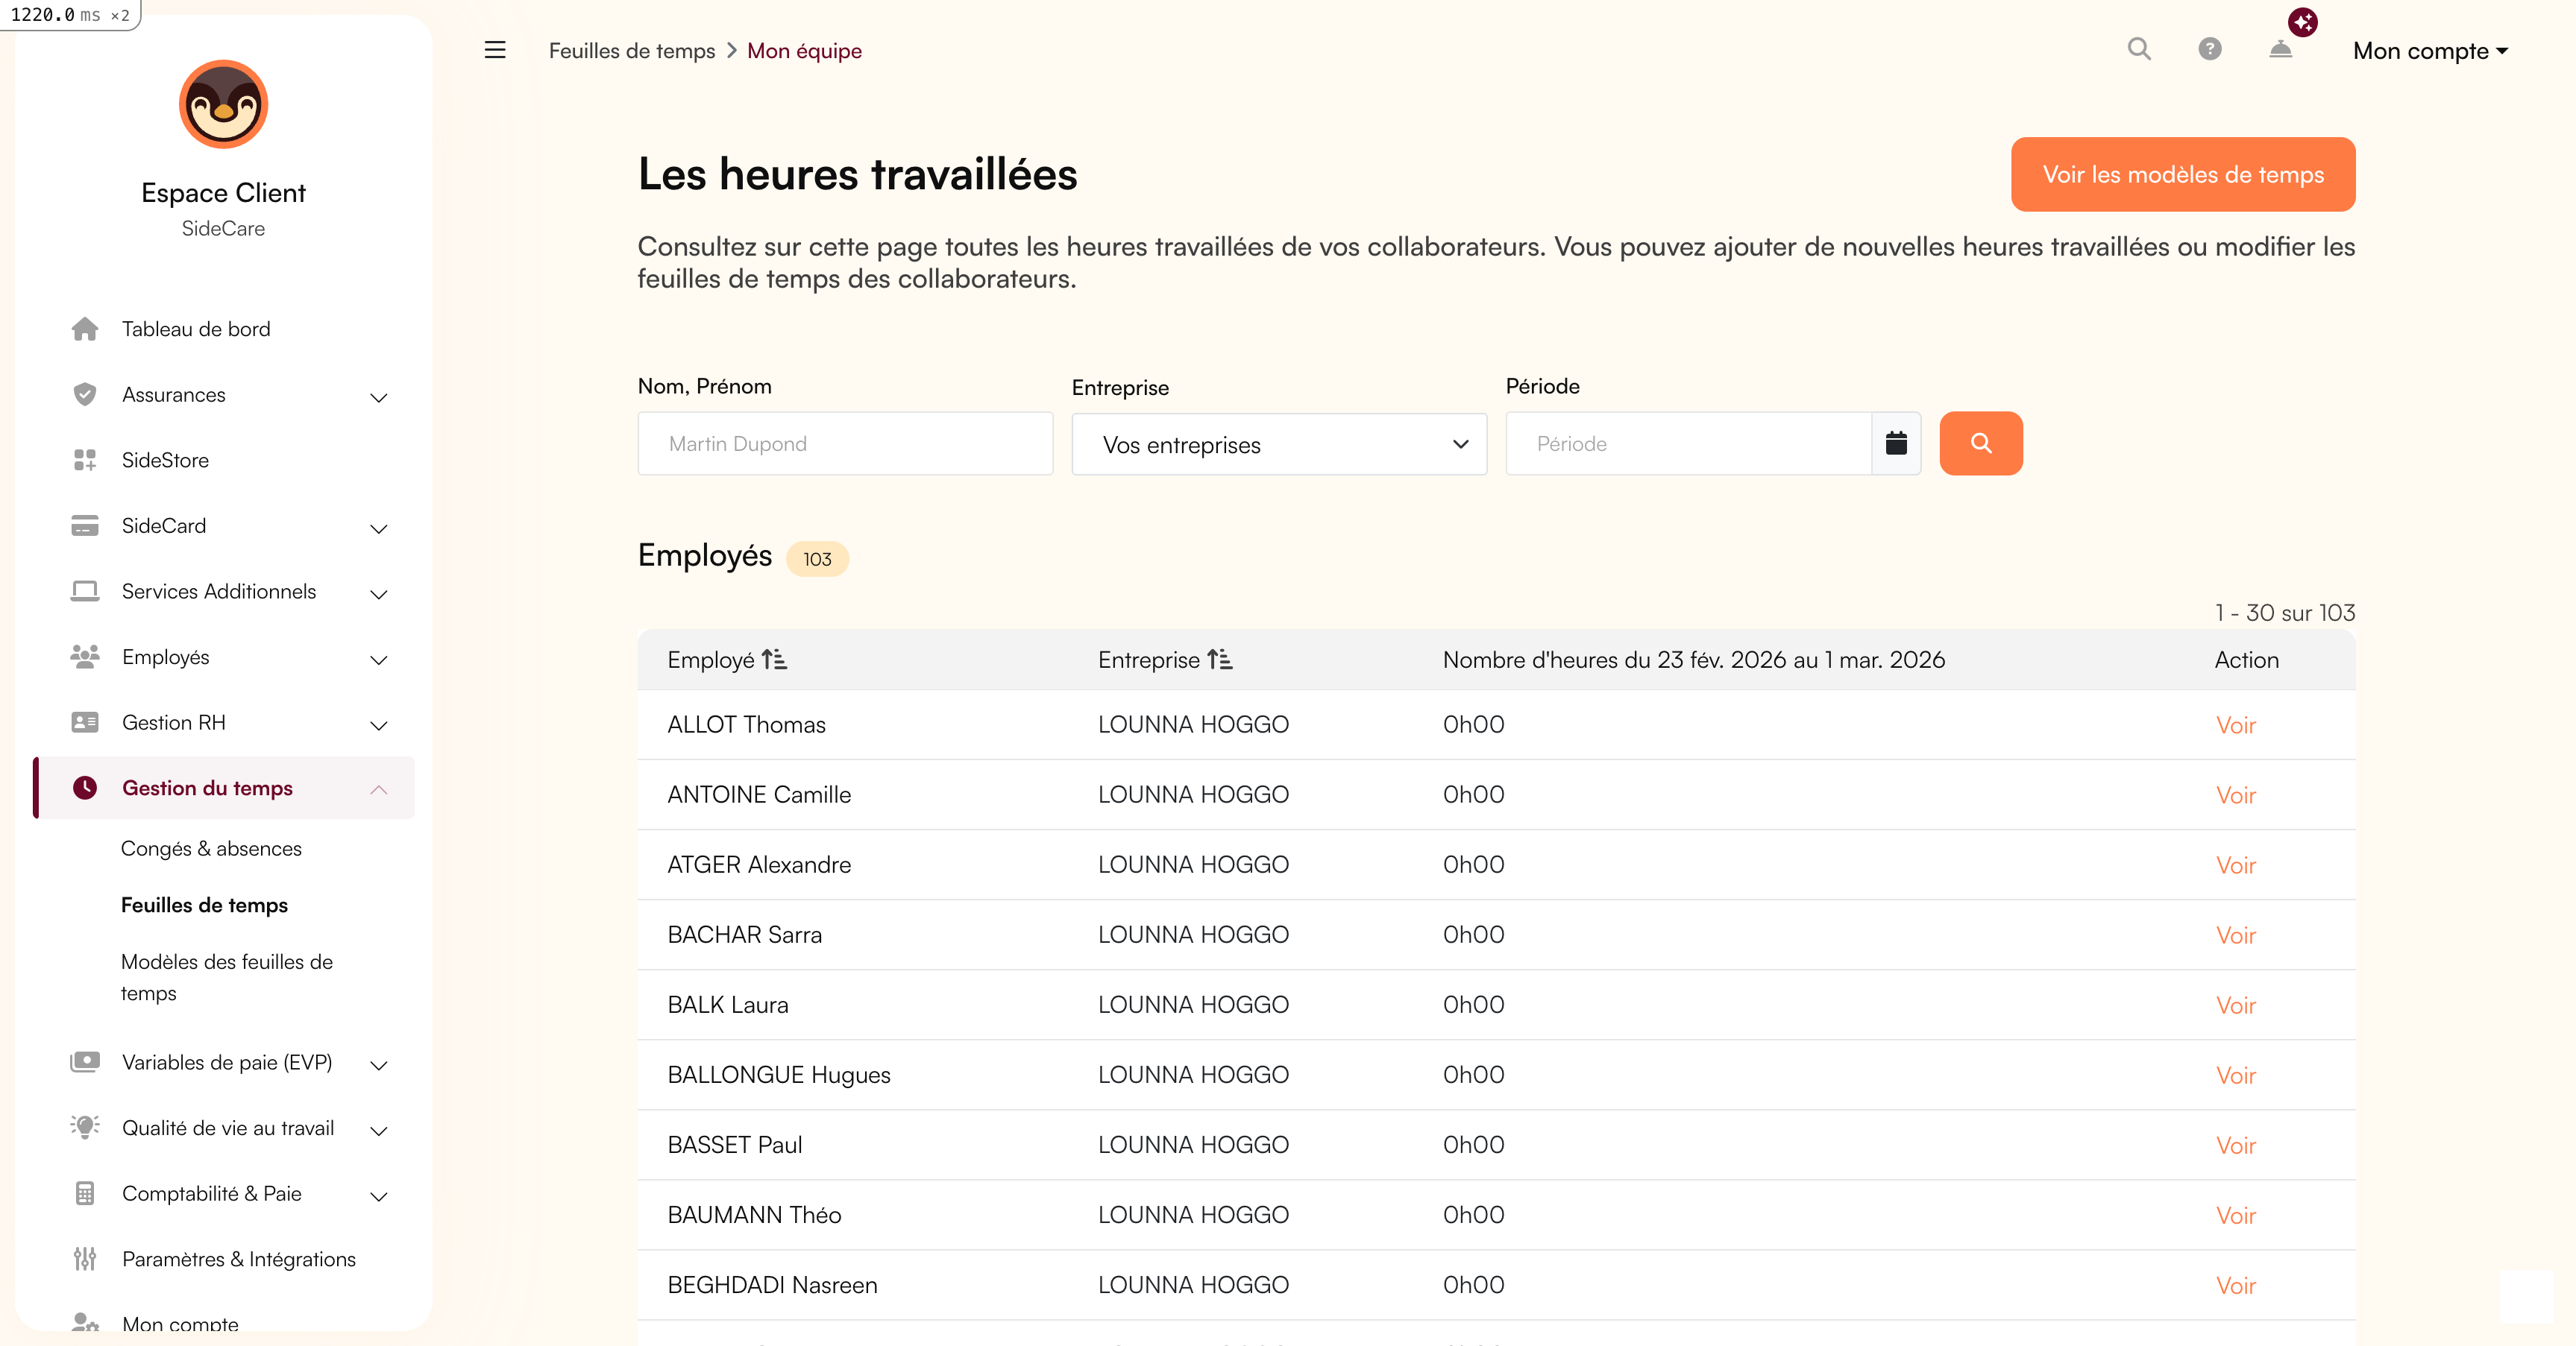The height and width of the screenshot is (1346, 2576).
Task: Sort the table by Employé column
Action: 774,660
